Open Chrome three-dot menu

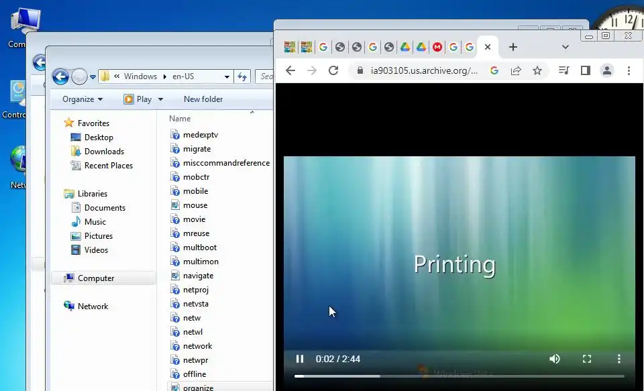pyautogui.click(x=629, y=70)
